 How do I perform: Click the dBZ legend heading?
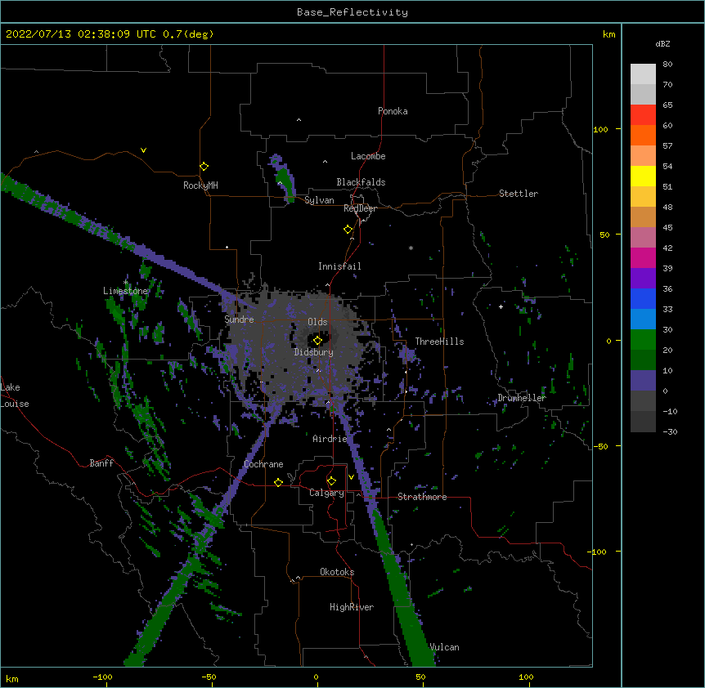[x=662, y=44]
